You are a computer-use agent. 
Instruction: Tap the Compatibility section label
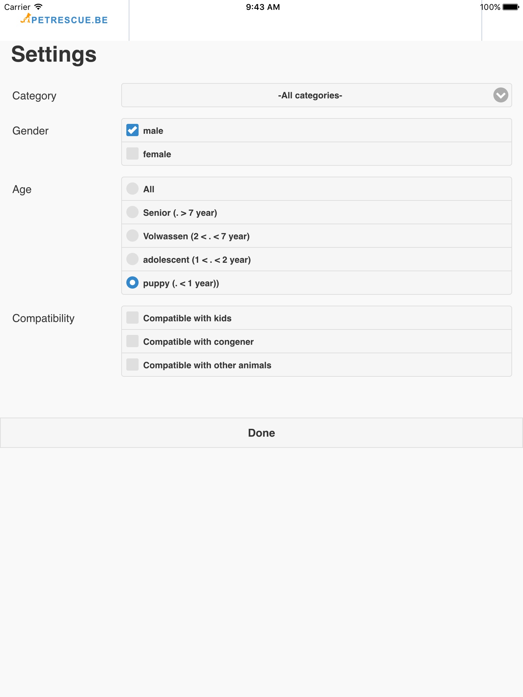pyautogui.click(x=43, y=318)
